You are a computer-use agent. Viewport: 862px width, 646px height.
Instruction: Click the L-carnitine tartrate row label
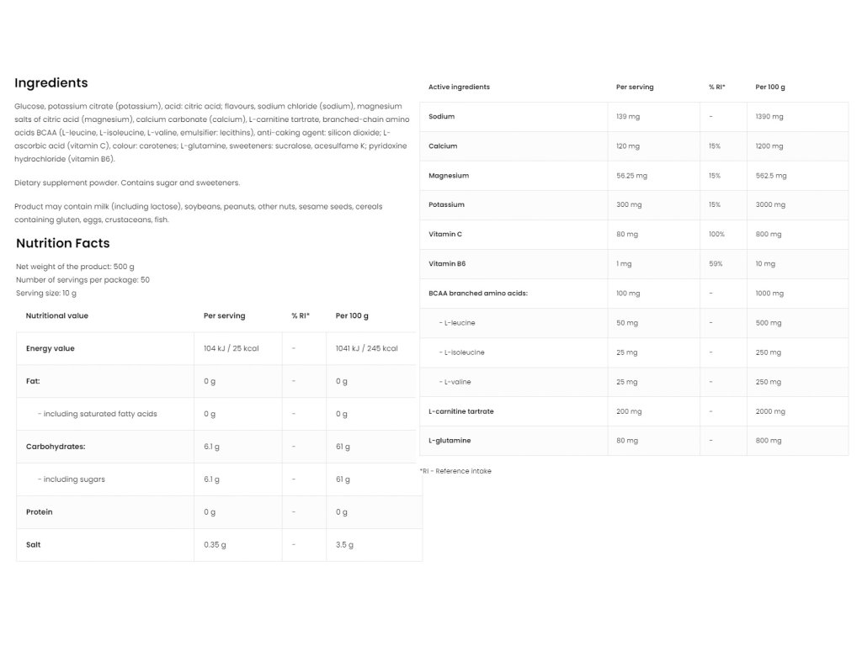[461, 411]
